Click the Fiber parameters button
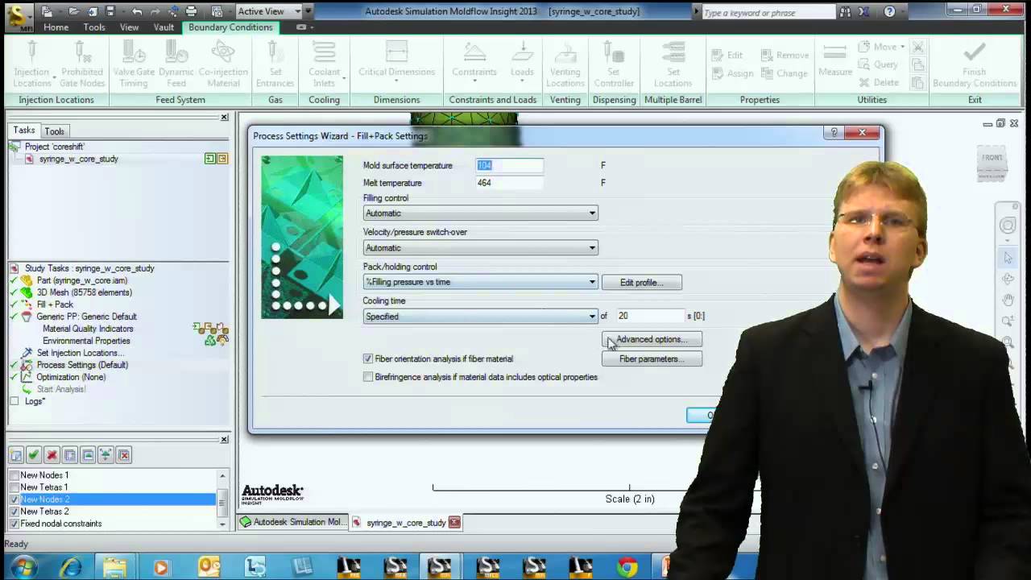The width and height of the screenshot is (1031, 580). pos(652,359)
